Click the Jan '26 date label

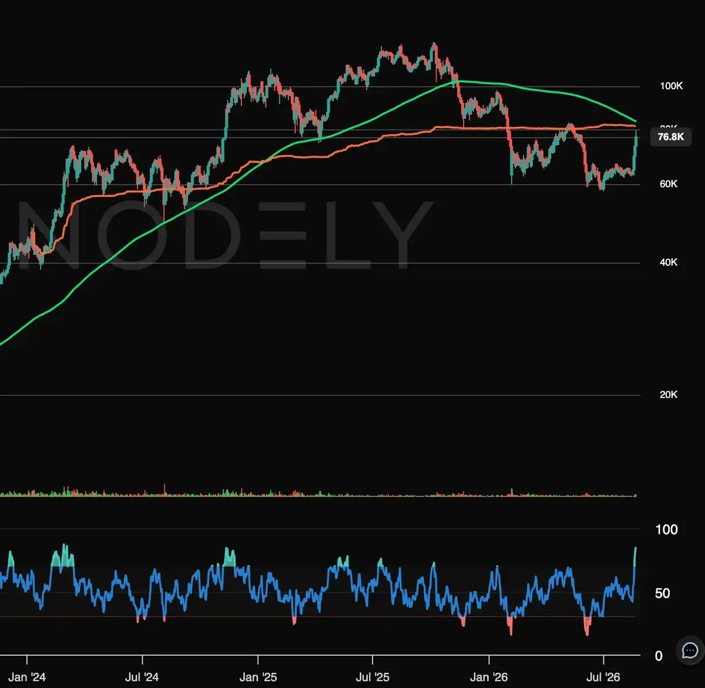coord(489,677)
